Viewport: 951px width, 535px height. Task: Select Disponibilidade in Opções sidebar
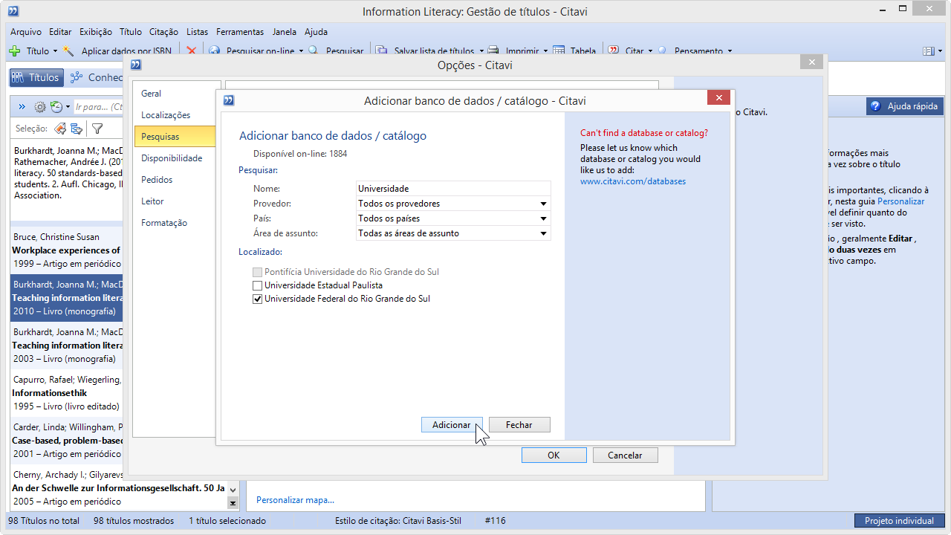coord(175,158)
